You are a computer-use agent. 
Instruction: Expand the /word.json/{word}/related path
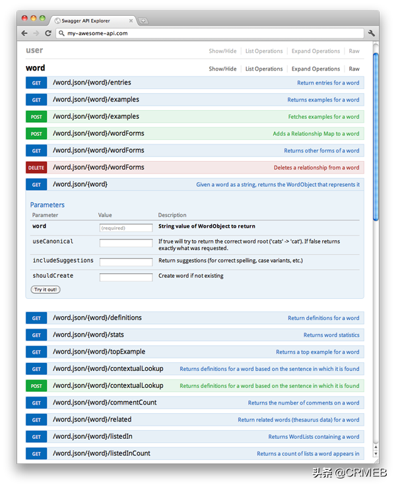coord(92,419)
